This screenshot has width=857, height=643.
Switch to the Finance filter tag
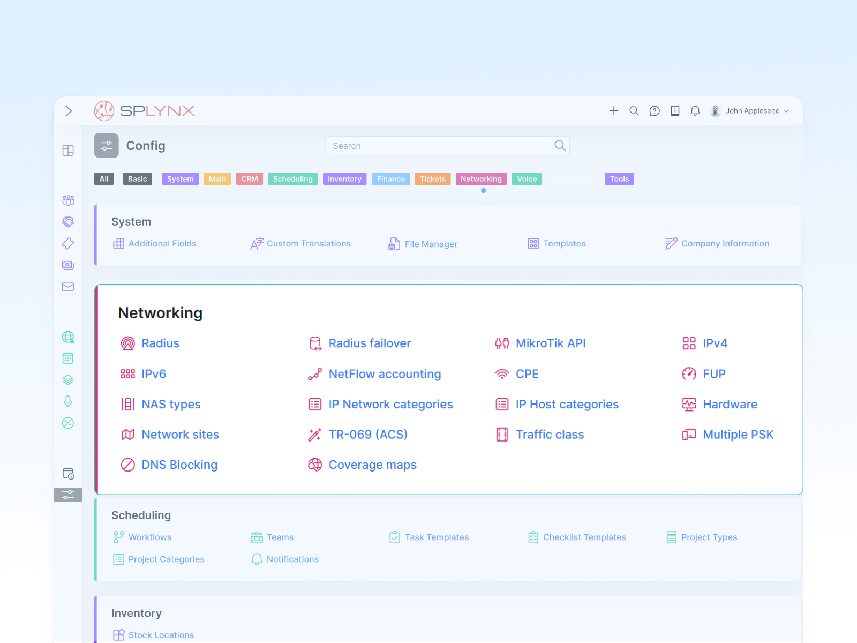(390, 179)
